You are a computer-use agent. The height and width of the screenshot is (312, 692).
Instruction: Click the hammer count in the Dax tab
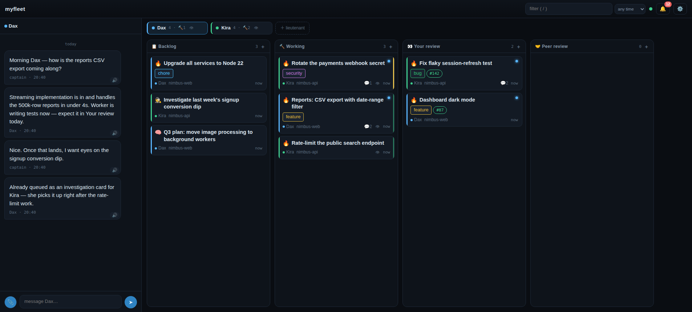182,28
